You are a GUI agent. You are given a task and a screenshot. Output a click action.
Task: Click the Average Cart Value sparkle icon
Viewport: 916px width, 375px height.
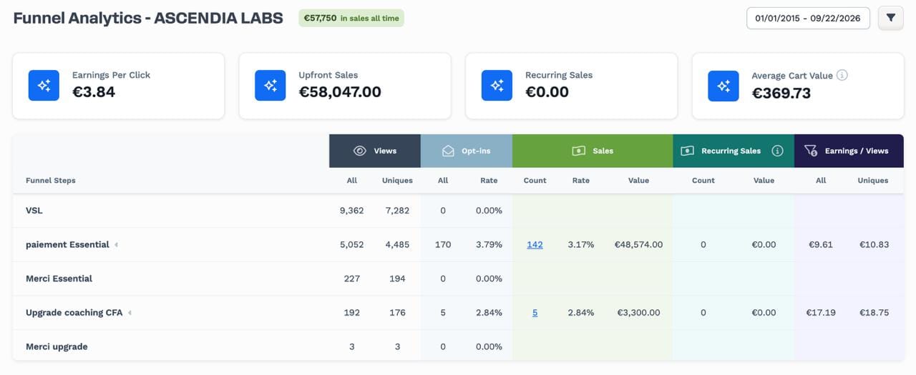[723, 85]
